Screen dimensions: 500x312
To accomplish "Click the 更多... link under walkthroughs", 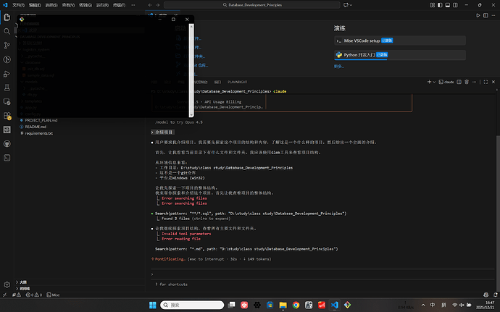I will click(x=338, y=67).
